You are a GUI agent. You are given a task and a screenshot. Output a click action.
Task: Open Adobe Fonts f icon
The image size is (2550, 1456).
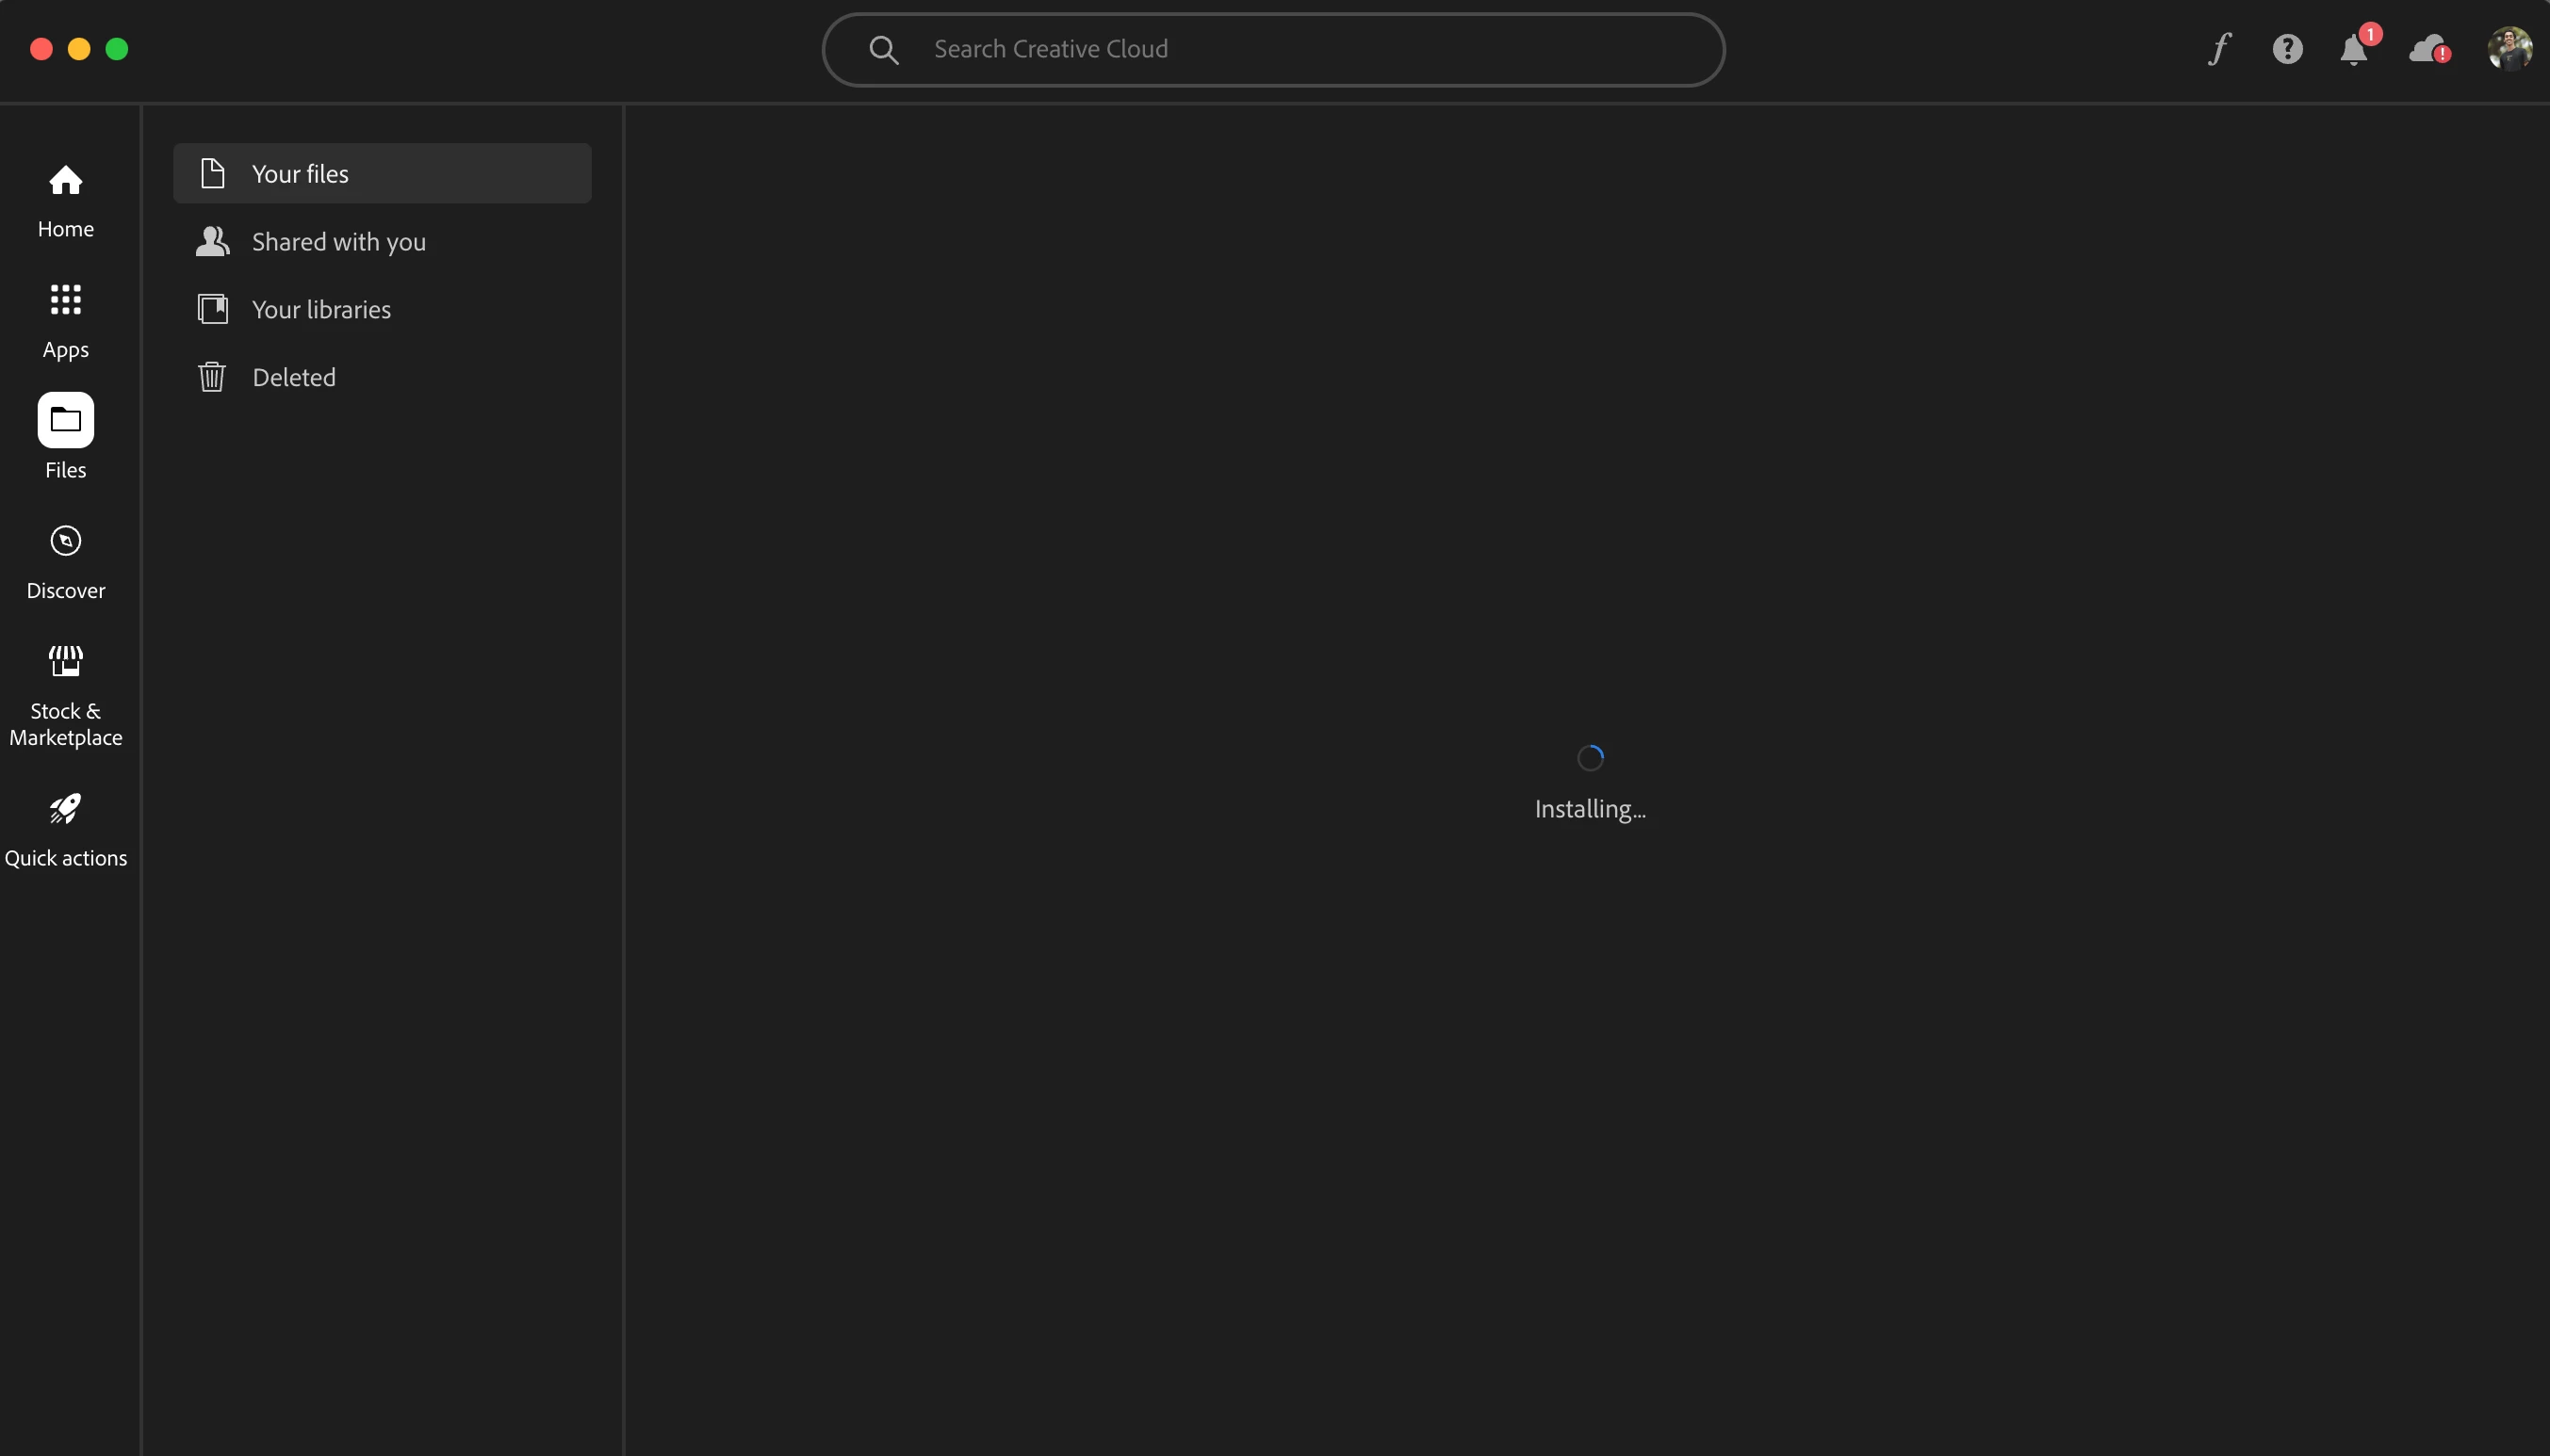2220,49
